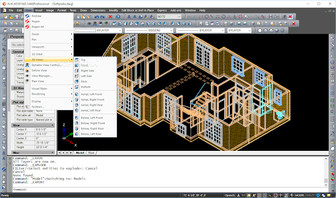Toggle the annotation scale 1:1 in status bar
336x198 pixels.
(243, 195)
